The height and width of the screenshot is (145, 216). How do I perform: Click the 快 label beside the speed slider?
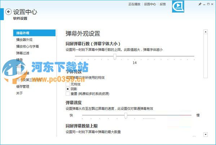(71, 115)
